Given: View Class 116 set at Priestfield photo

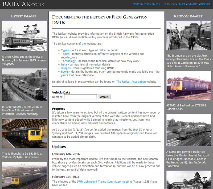Looking at the screenshot, I should 24,85.
